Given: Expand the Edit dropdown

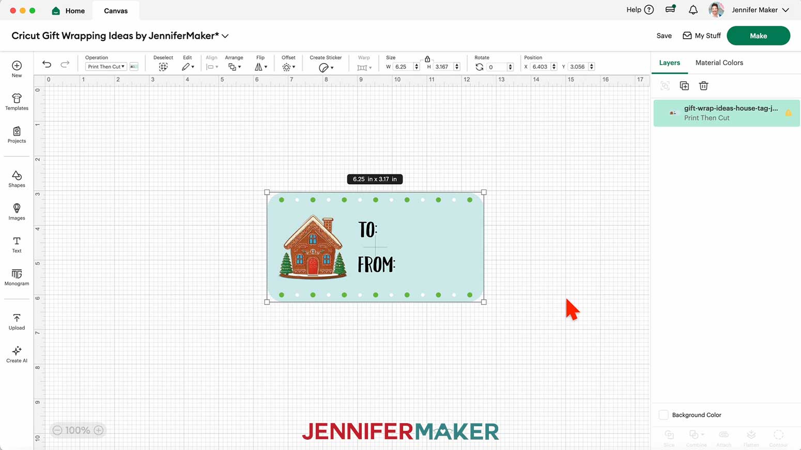Looking at the screenshot, I should coord(188,67).
